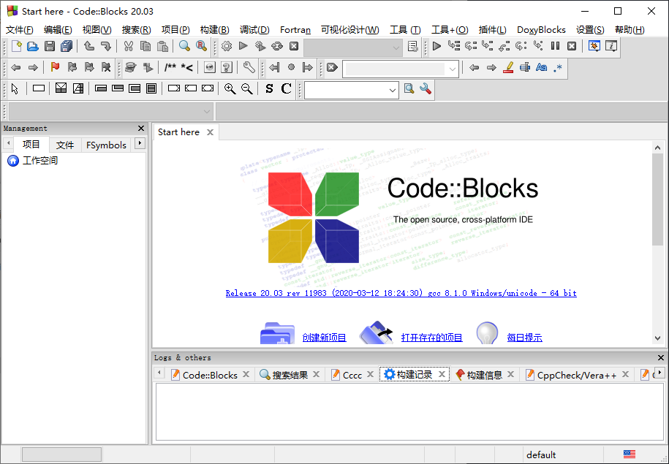The image size is (669, 464).
Task: Open the 文件(F) menu
Action: 20,30
